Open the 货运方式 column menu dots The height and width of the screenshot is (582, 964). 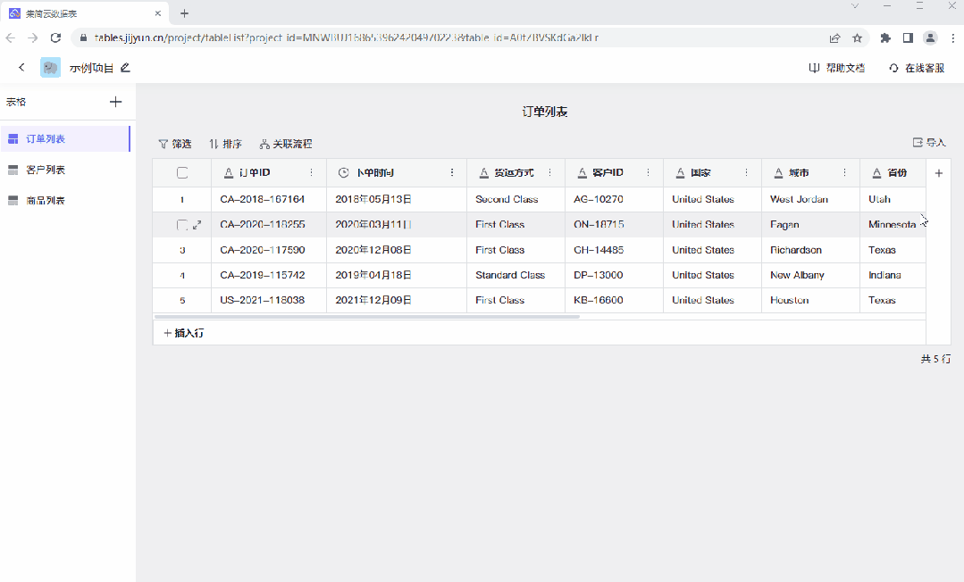[x=549, y=172]
